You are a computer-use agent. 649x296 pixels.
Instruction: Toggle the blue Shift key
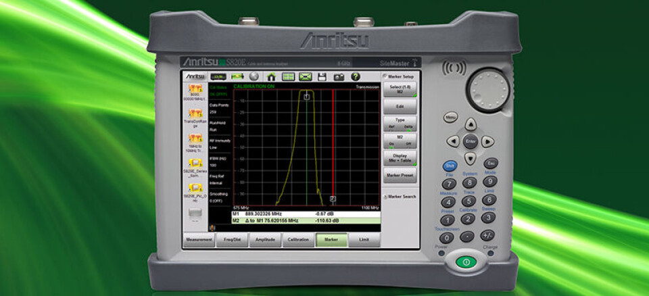click(450, 166)
